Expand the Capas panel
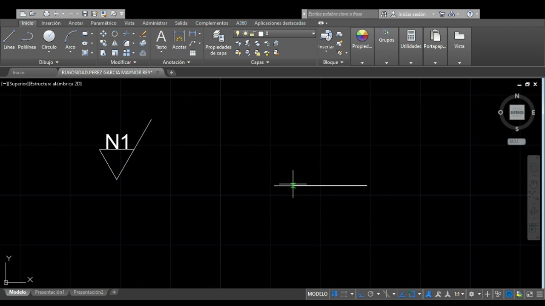The image size is (545, 306). pyautogui.click(x=260, y=62)
